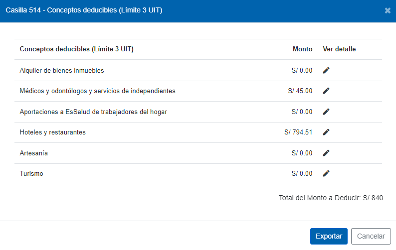Click the Ver detalle column header
The width and height of the screenshot is (396, 250).
point(339,49)
